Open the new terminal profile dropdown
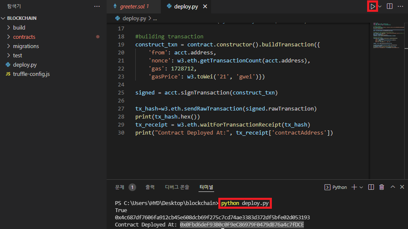Screen dimensions: 408x229 [361, 187]
